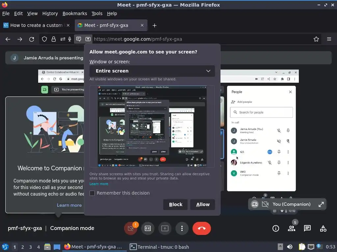Switch to workspace 2 in taskbar

pyautogui.click(x=23, y=247)
